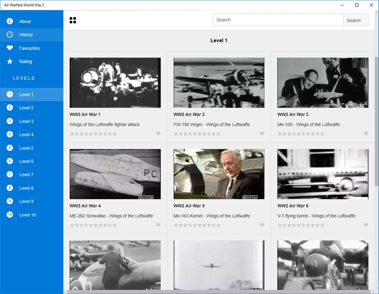Open WW2 Air War 4 video thumbnail
This screenshot has width=379, height=294.
coord(115,174)
